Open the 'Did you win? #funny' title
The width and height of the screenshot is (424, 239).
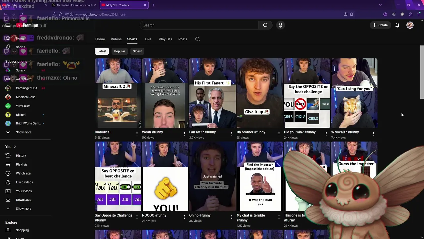(299, 132)
